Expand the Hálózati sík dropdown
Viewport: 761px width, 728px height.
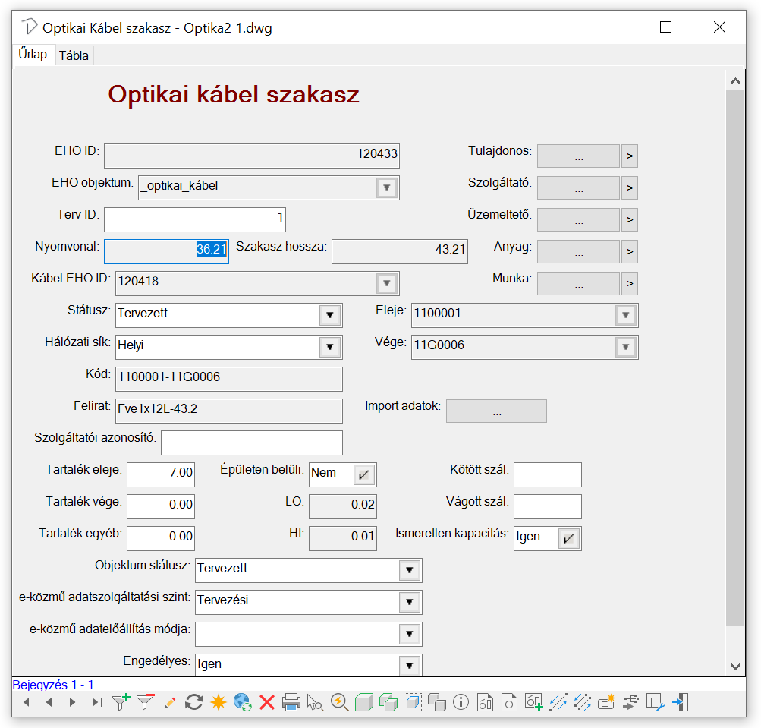tap(330, 347)
